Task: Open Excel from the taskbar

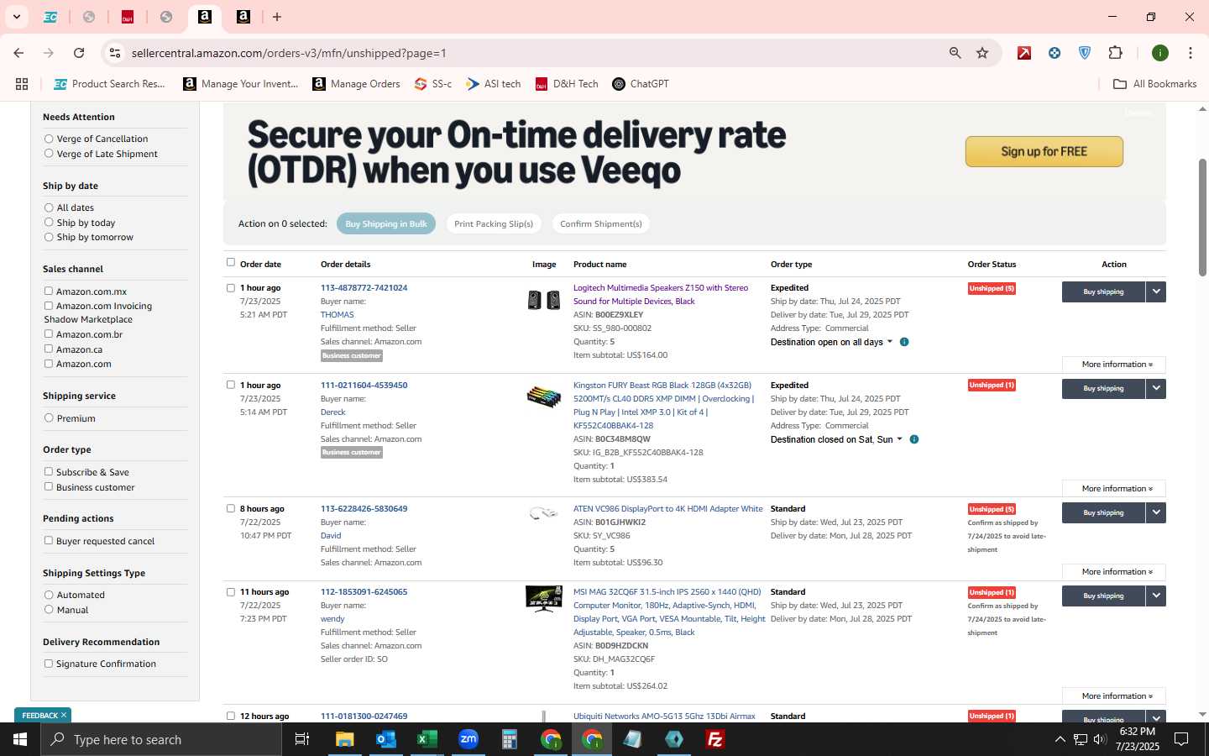Action: [427, 739]
